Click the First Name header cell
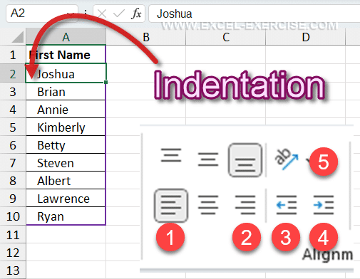360x279 pixels. click(x=66, y=55)
